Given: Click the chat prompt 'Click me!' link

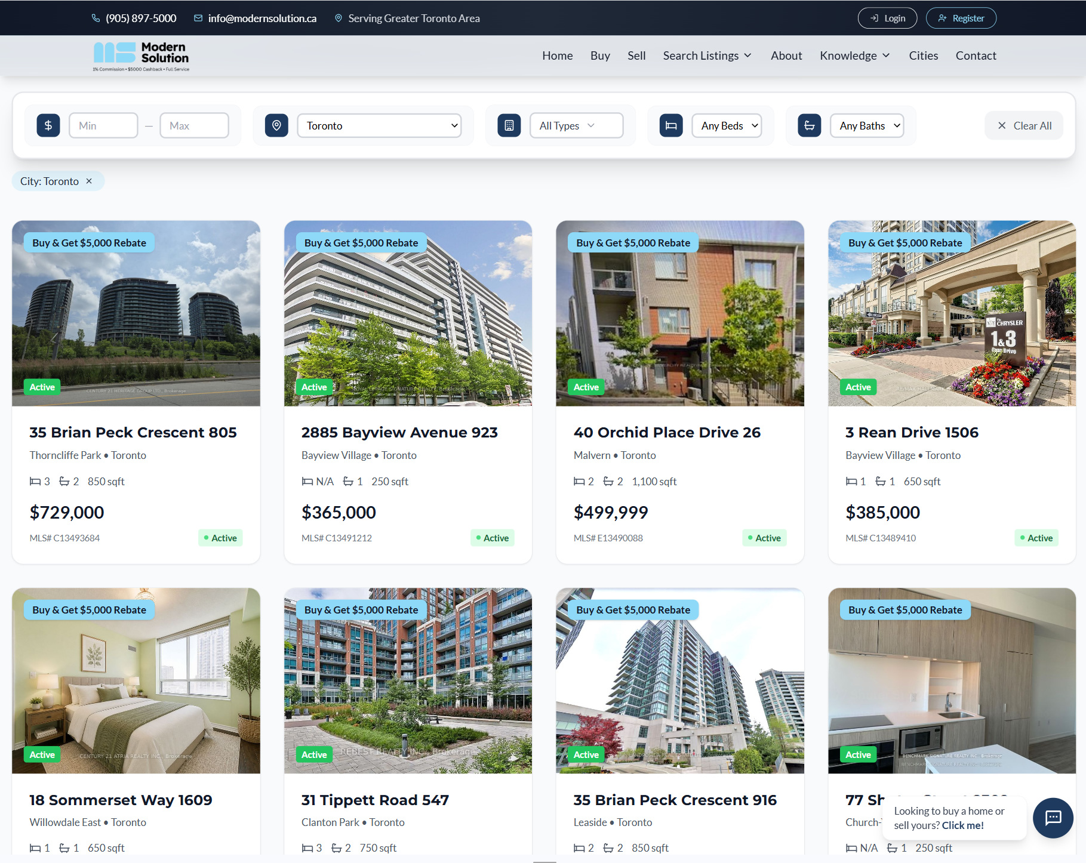Looking at the screenshot, I should pos(962,825).
